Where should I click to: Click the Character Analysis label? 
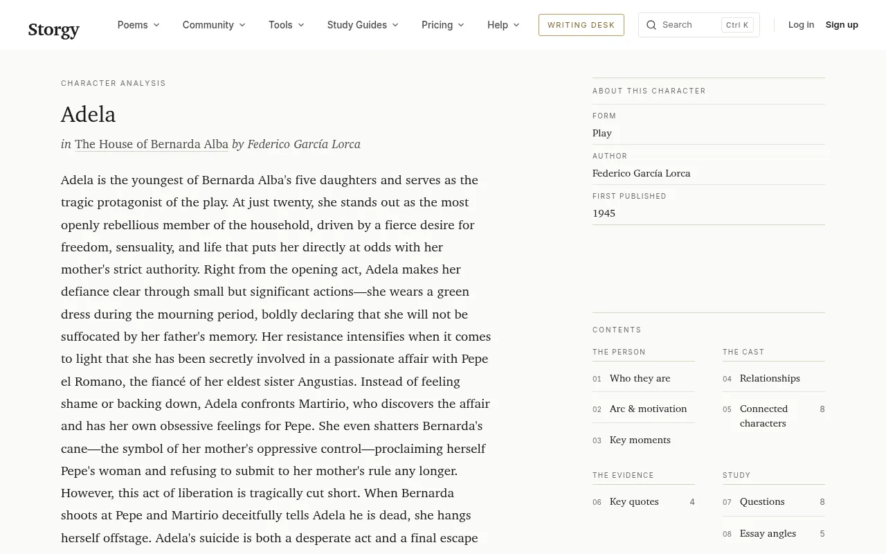[114, 83]
